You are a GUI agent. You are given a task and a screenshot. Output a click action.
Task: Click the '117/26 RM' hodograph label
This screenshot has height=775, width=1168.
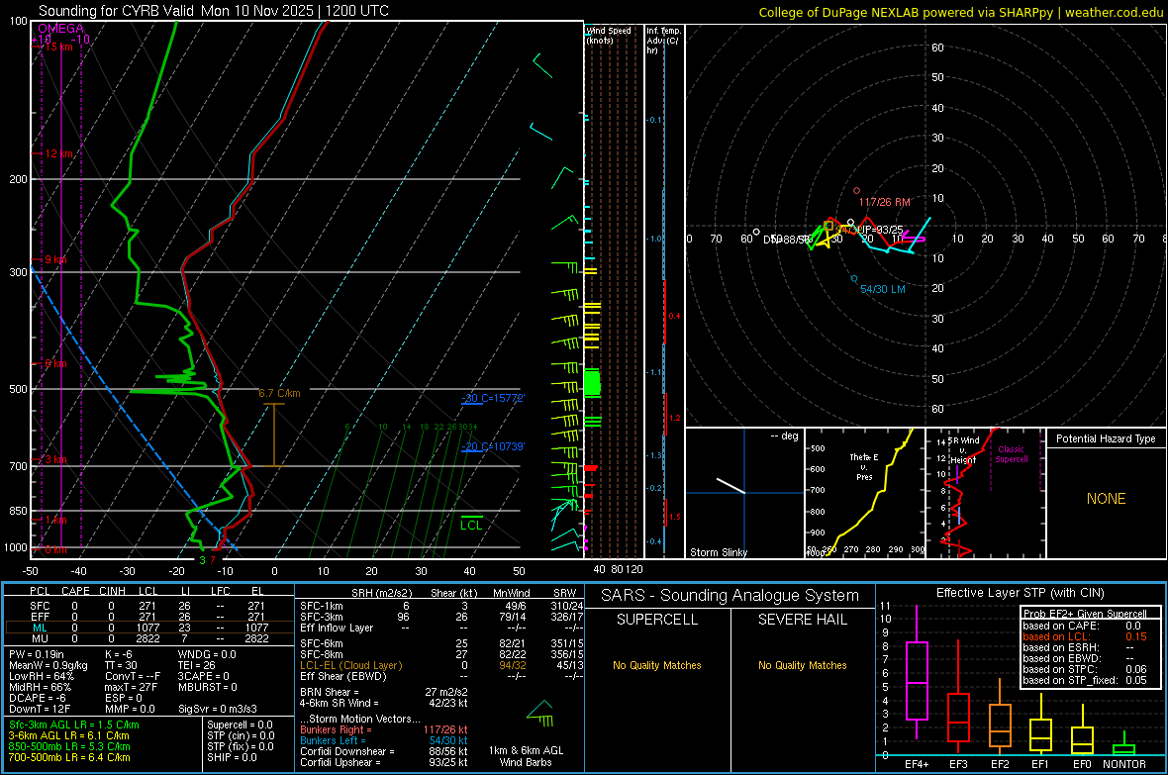(884, 202)
